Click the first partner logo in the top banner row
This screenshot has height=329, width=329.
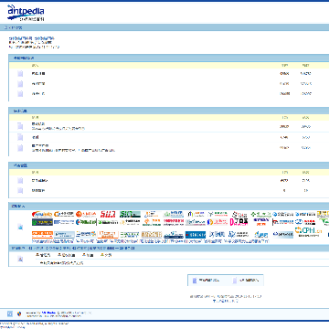(42, 214)
